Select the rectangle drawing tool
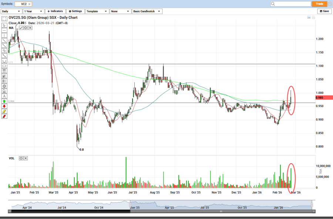Image resolution: width=333 pixels, height=219 pixels. 4,65
